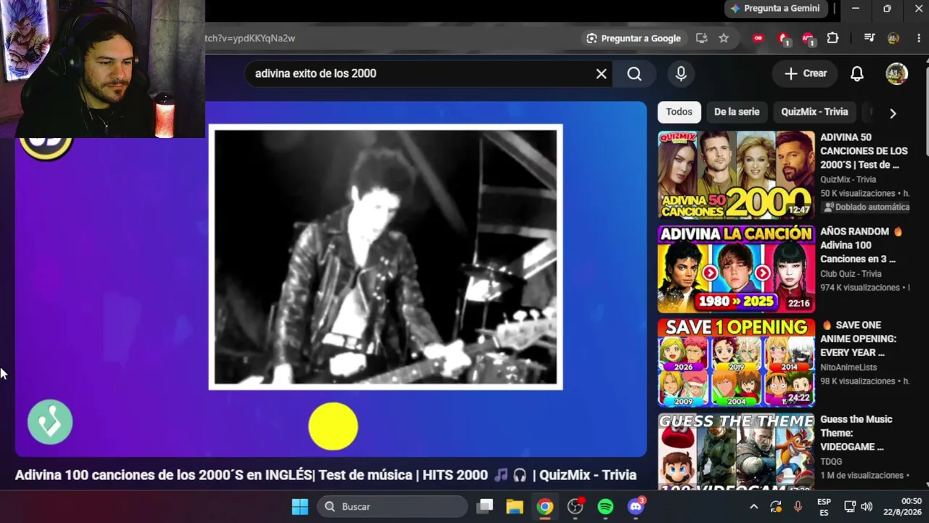The image size is (929, 523).
Task: Open File Explorer from the taskbar
Action: [515, 506]
